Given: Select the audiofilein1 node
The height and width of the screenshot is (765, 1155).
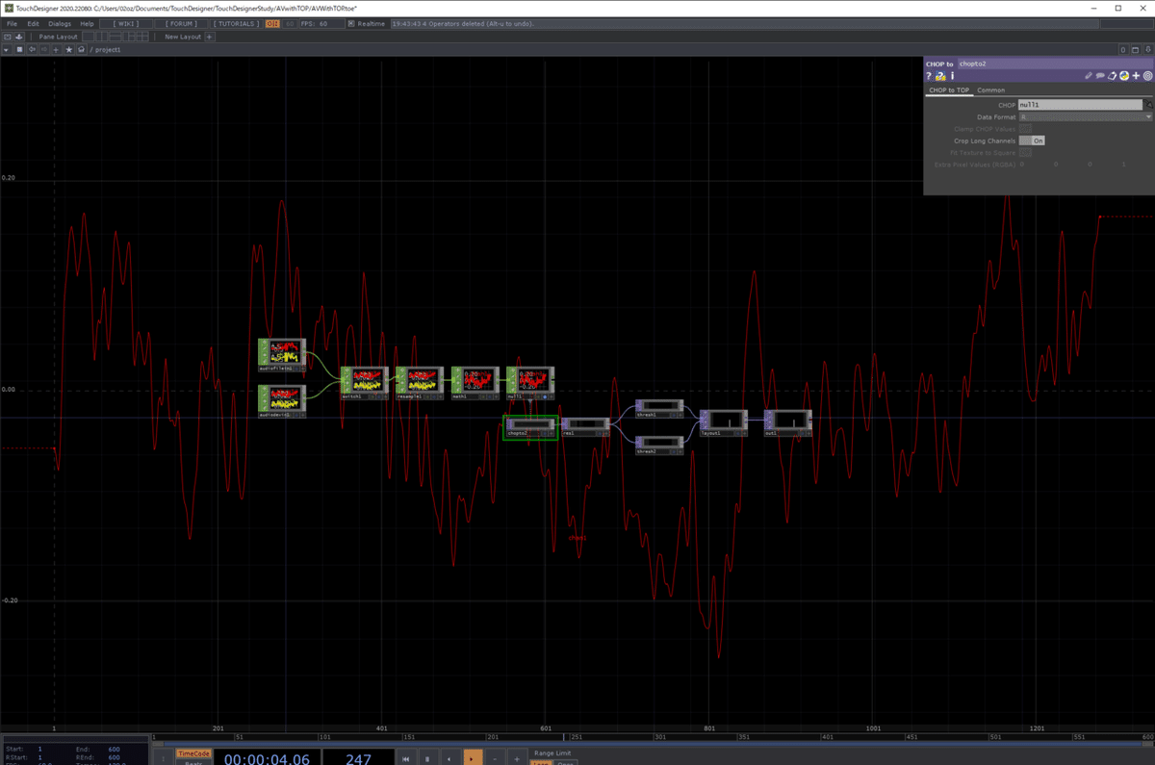Looking at the screenshot, I should coord(282,355).
